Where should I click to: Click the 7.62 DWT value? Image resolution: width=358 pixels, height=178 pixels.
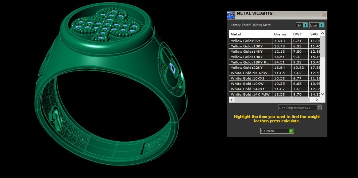point(297,73)
